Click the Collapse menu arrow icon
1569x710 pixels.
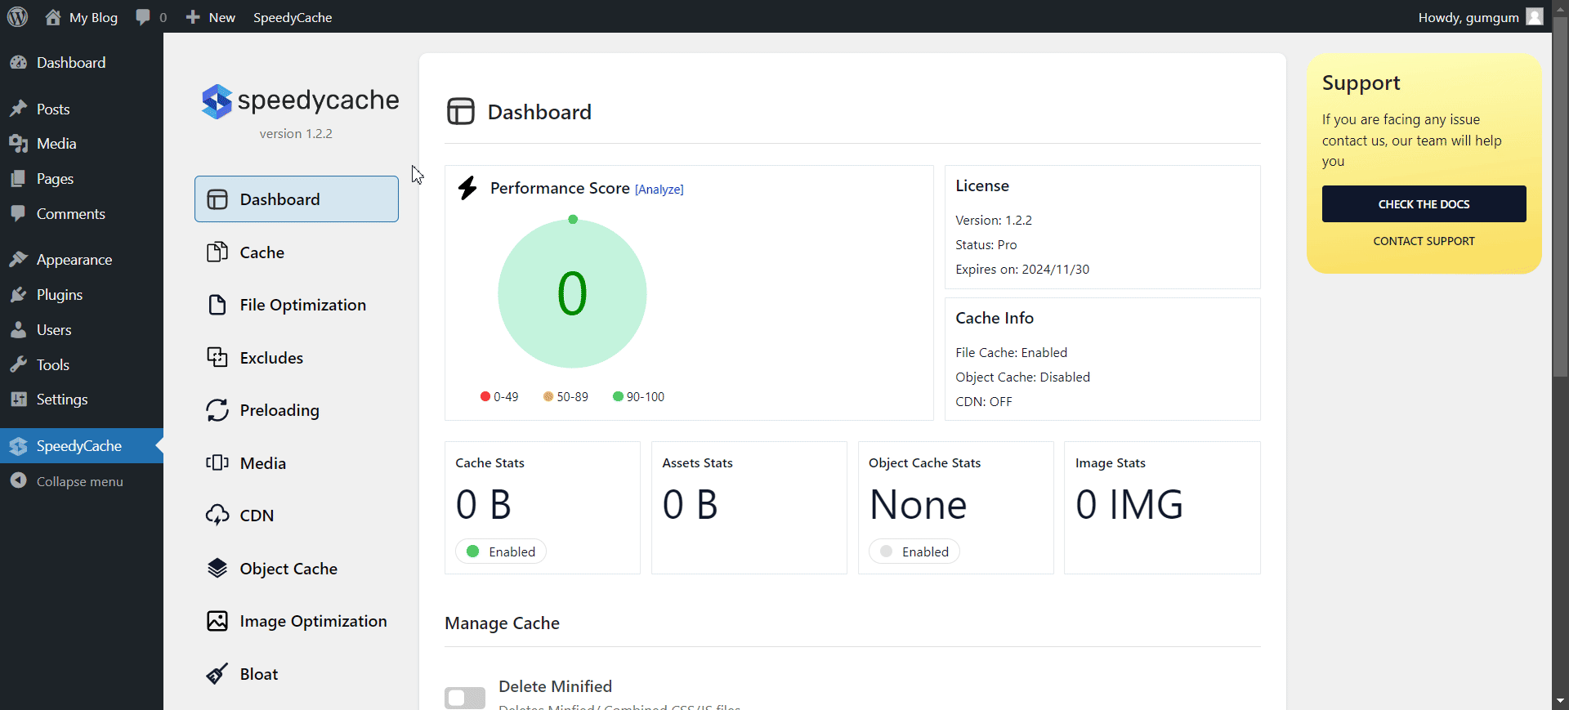(x=18, y=481)
